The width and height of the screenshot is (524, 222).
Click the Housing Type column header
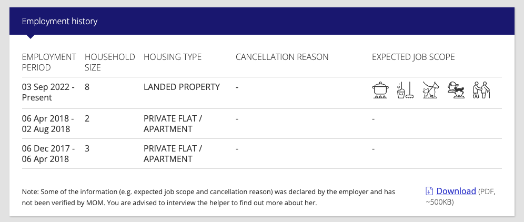(173, 57)
